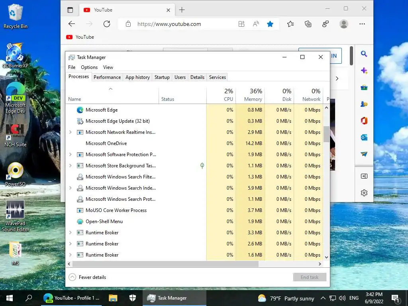Click the Edge refresh button
408x306 pixels.
pos(107,24)
